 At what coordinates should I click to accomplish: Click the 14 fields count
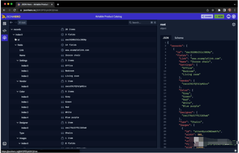tap(71, 45)
